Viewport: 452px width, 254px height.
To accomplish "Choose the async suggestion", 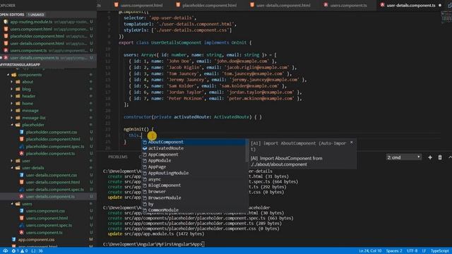I will pos(194,179).
